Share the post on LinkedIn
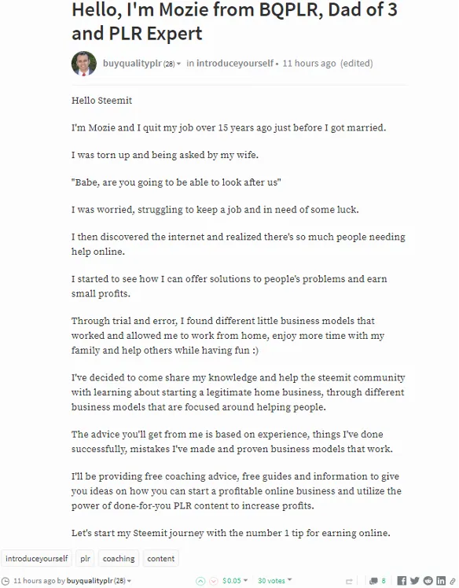The height and width of the screenshot is (588, 459). 441,581
